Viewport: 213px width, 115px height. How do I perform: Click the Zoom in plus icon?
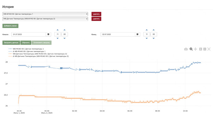pos(201,49)
